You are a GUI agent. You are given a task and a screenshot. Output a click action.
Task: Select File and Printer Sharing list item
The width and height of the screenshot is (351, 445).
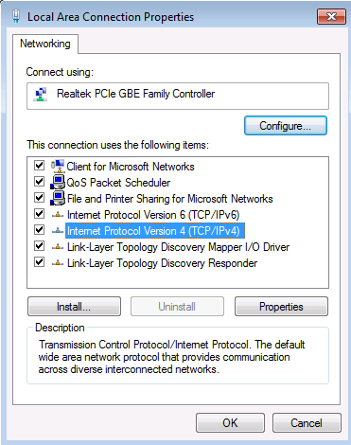tap(169, 199)
